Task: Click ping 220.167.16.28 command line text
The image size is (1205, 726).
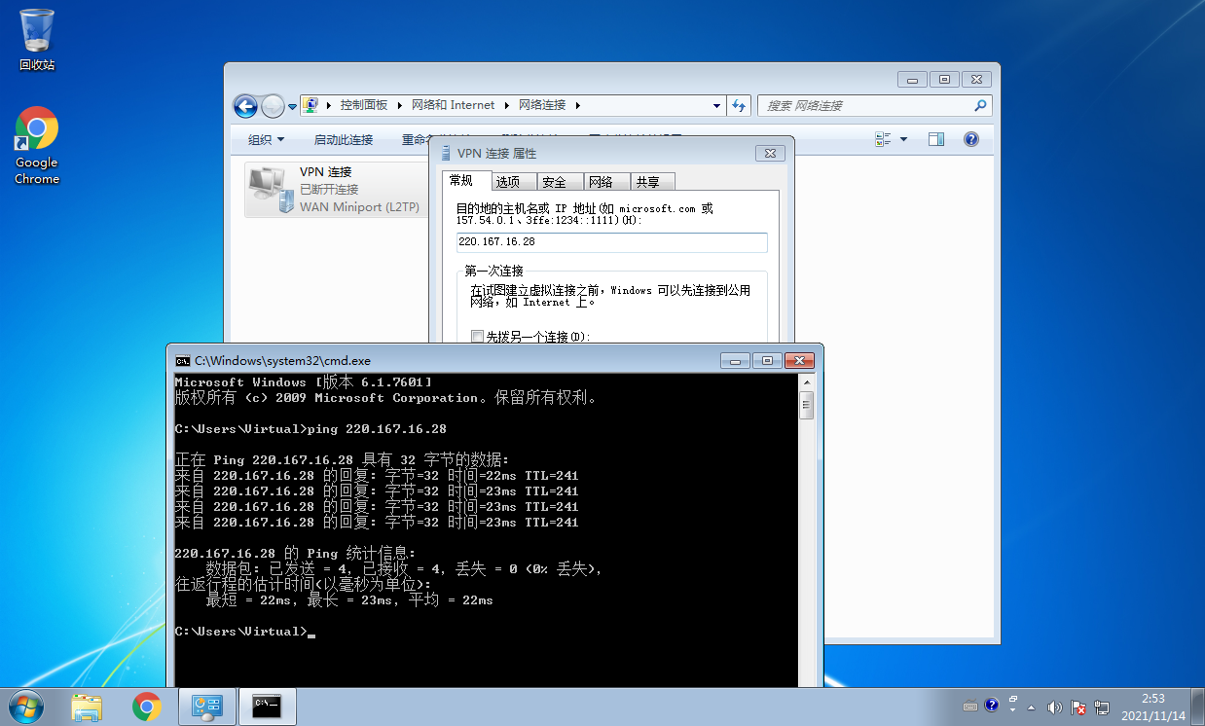Action: pos(376,429)
